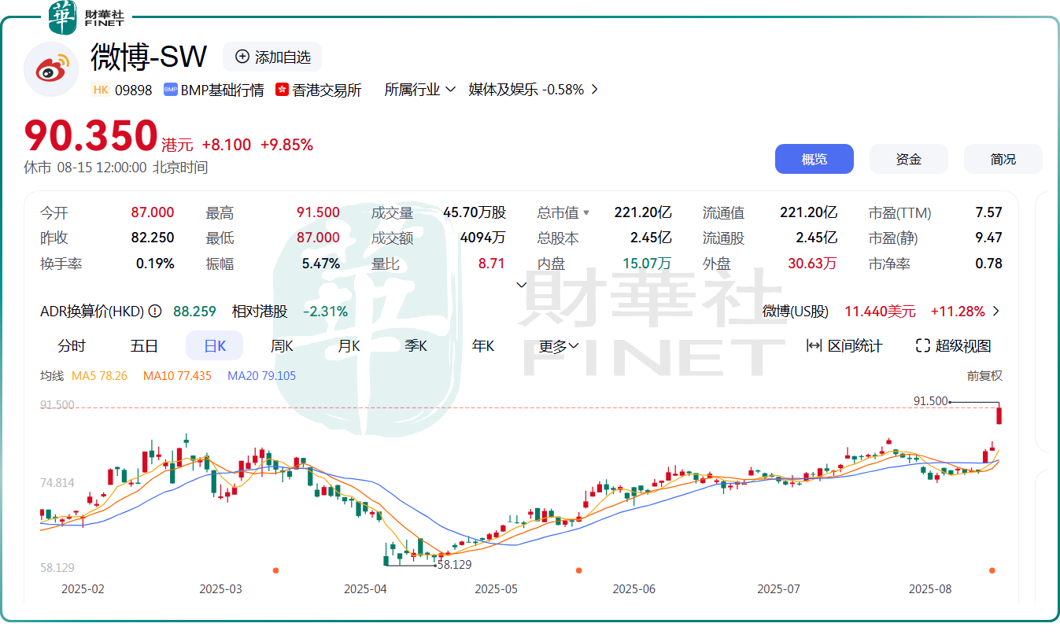Click the ADR price 88.259

[194, 312]
